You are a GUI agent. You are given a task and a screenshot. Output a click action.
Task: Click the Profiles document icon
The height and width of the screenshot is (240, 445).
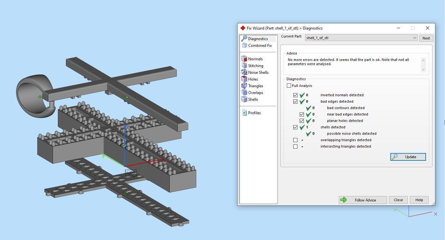(x=244, y=113)
